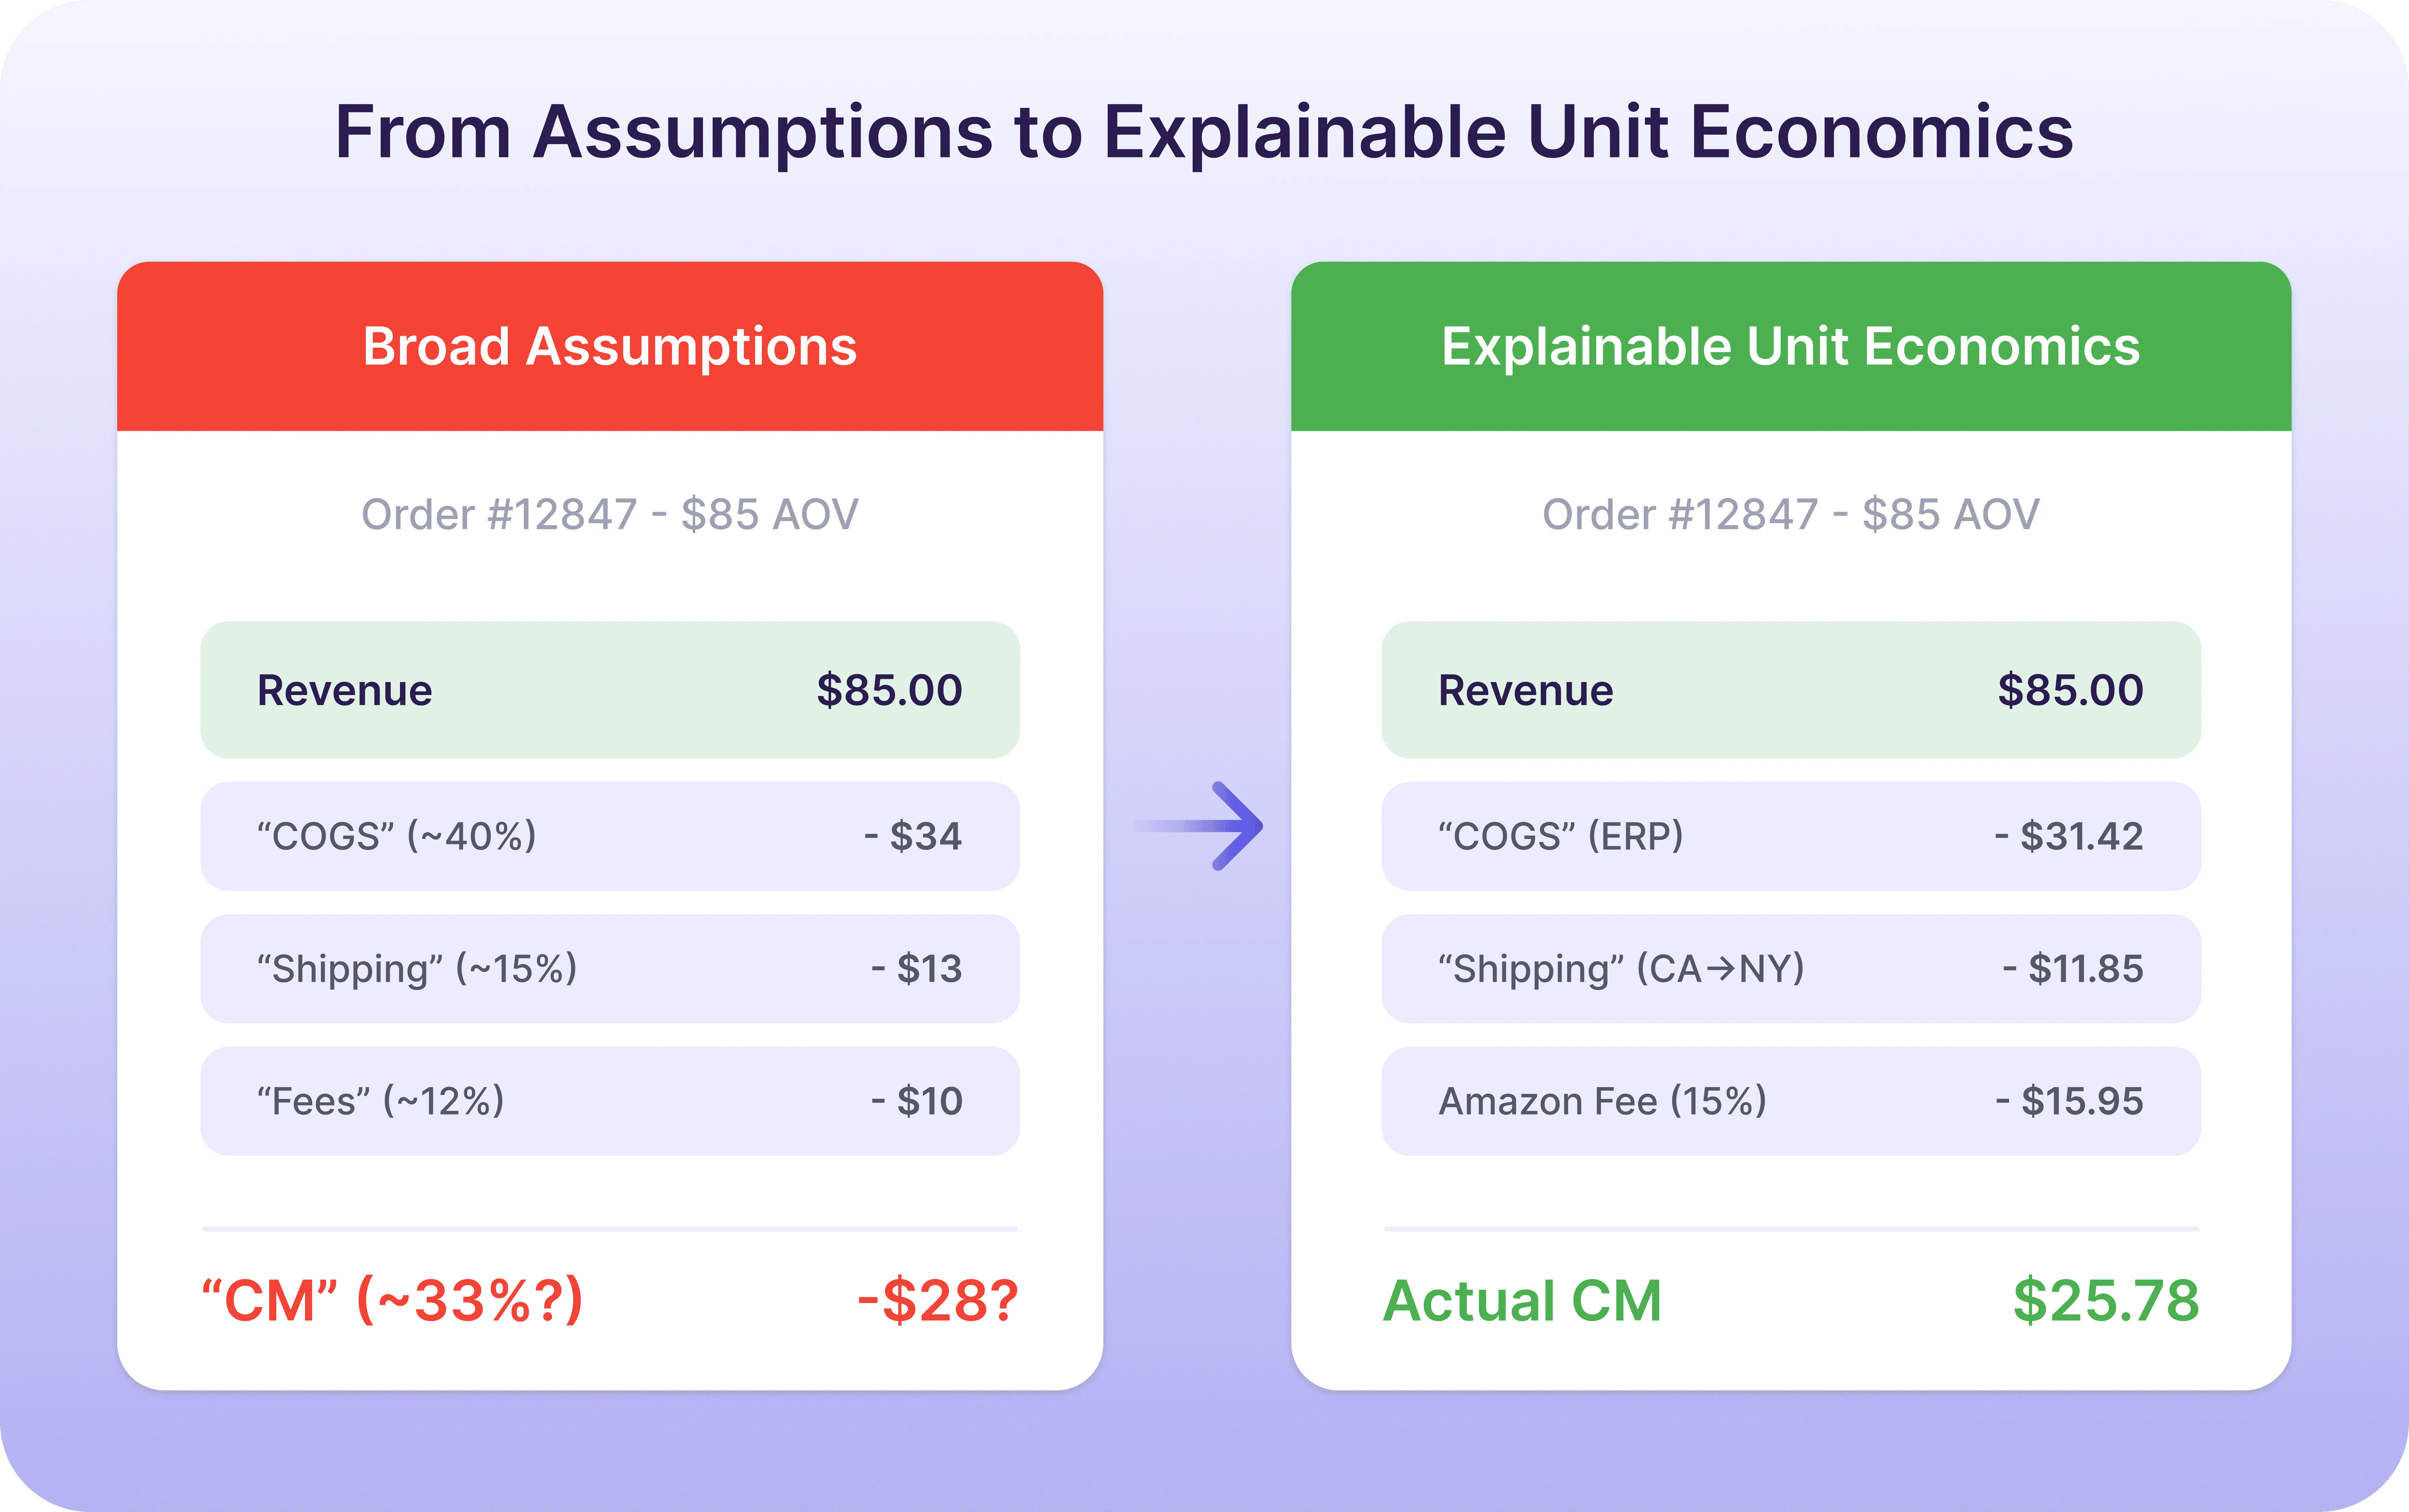Select the Amazon Fee (15%) row
The image size is (2409, 1512).
point(1791,1101)
